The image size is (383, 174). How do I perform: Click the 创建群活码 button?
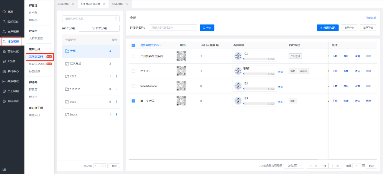328,27
